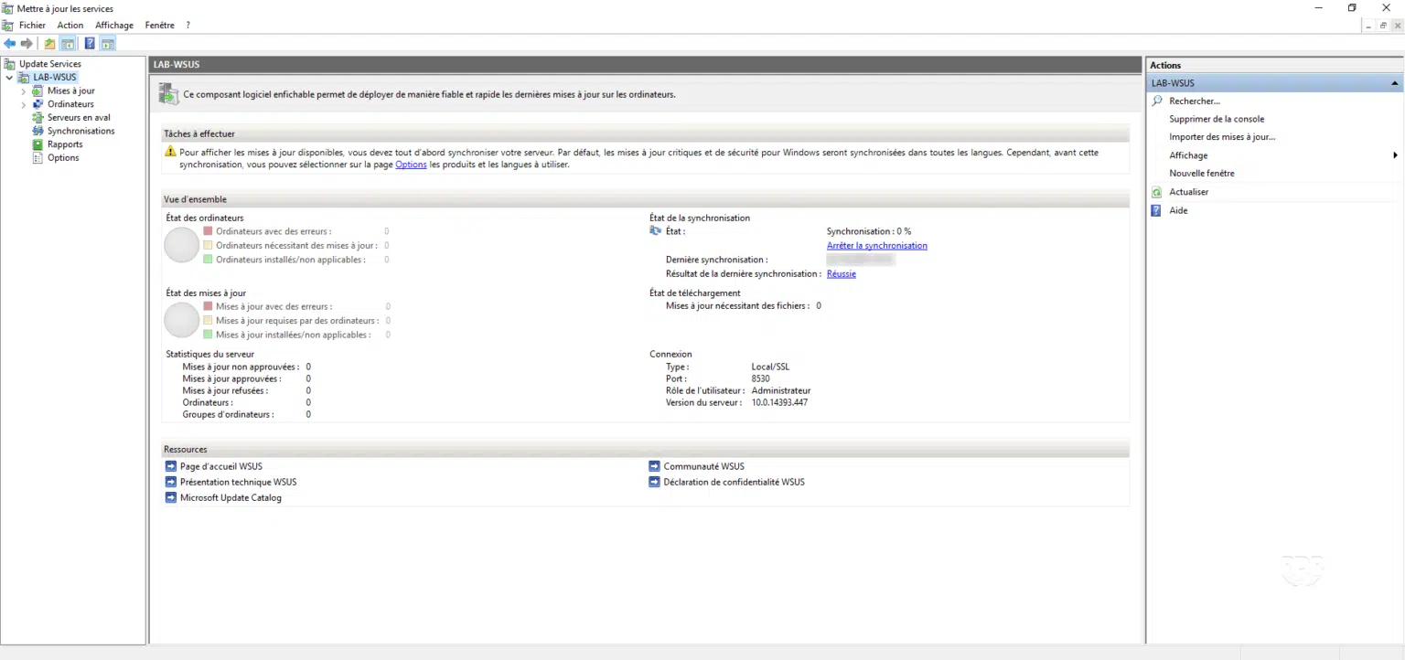Click the Rechercher magnifier icon in Actions
The width and height of the screenshot is (1405, 660).
pos(1157,101)
